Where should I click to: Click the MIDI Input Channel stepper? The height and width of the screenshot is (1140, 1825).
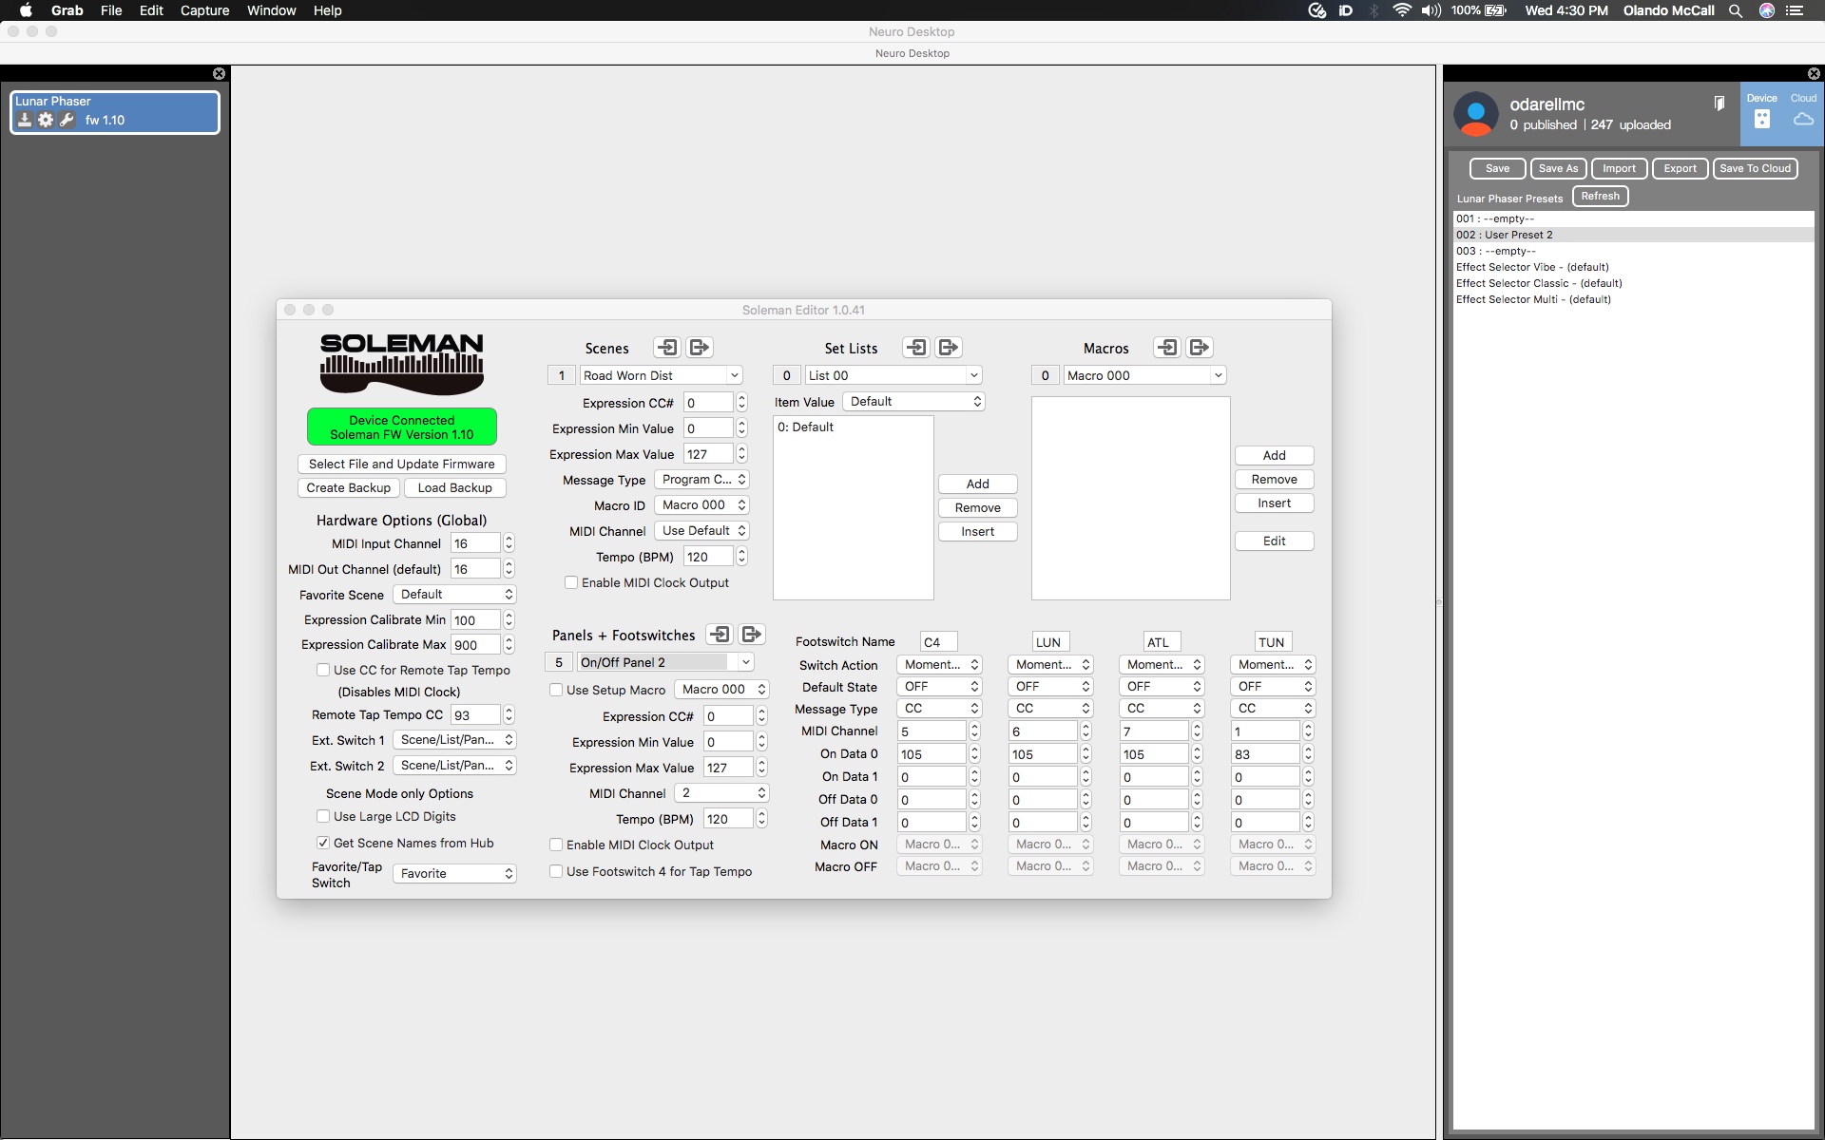coord(509,543)
